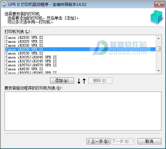Cancel the installation with 取消
This screenshot has height=149, width=166.
click(x=149, y=141)
